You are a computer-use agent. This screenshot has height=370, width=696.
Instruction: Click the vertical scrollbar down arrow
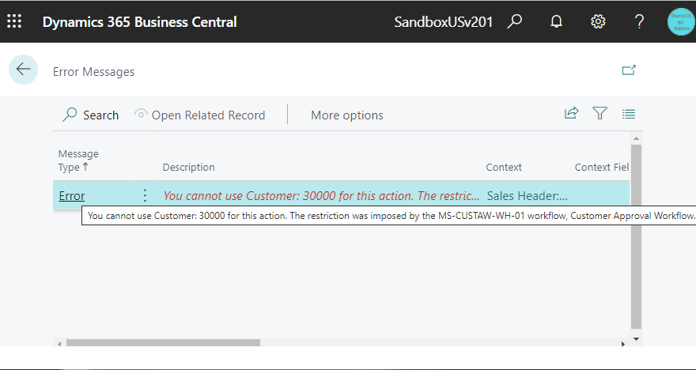636,339
